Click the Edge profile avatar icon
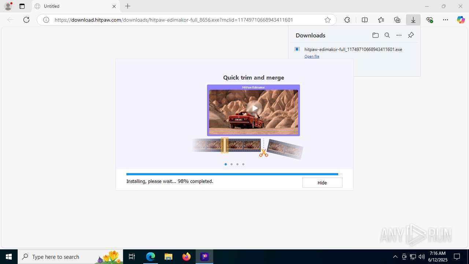Viewport: 469px width, 264px height. click(8, 6)
